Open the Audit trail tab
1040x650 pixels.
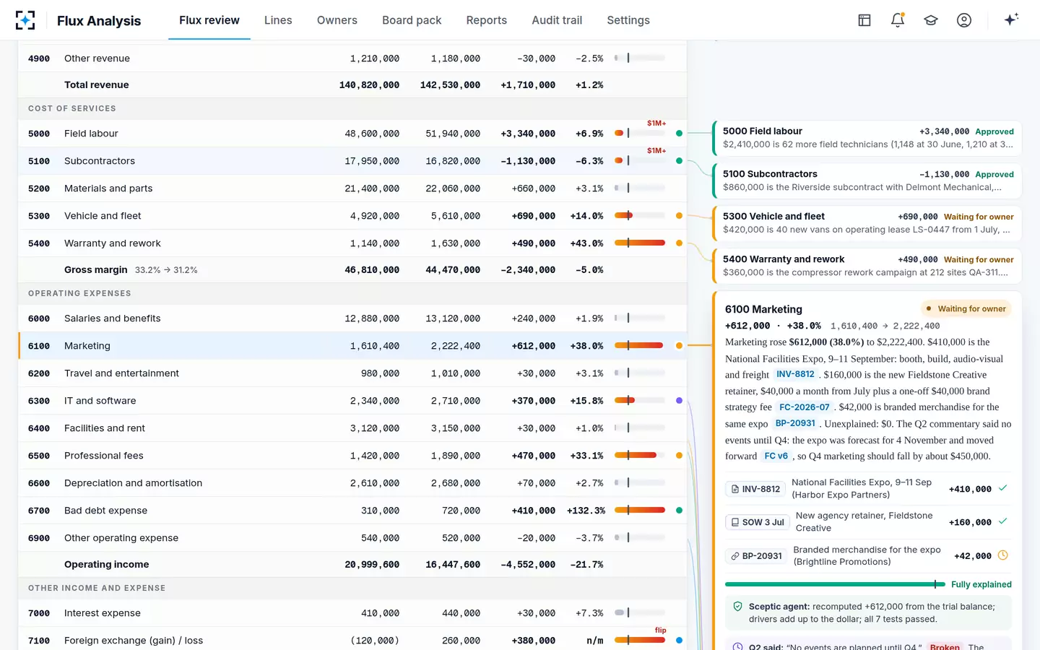[x=557, y=20]
